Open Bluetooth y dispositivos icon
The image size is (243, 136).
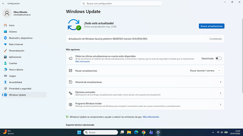pyautogui.click(x=5, y=38)
